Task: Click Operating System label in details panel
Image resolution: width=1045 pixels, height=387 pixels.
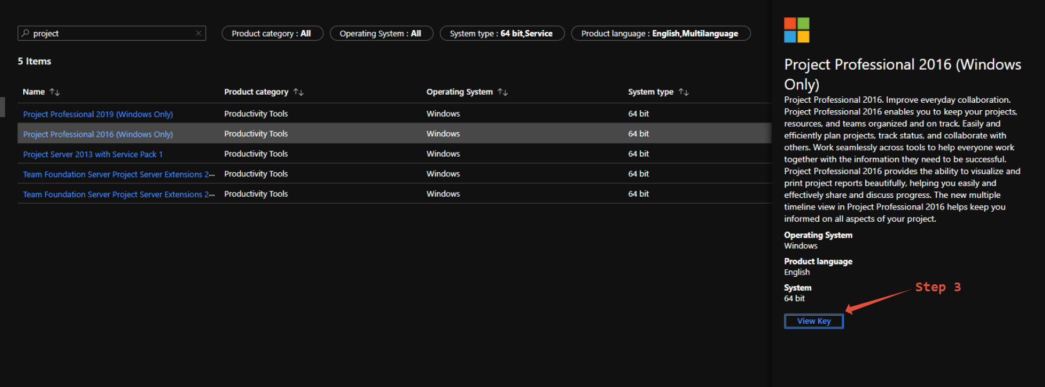Action: tap(818, 235)
